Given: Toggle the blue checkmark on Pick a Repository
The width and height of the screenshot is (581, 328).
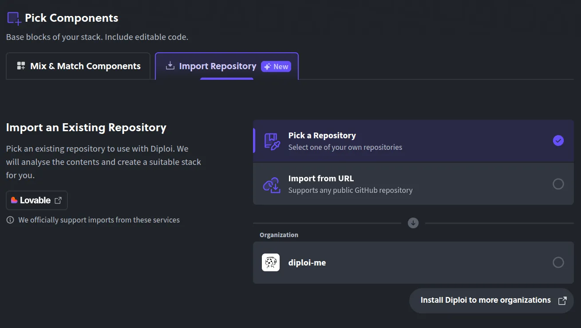Looking at the screenshot, I should (x=558, y=141).
